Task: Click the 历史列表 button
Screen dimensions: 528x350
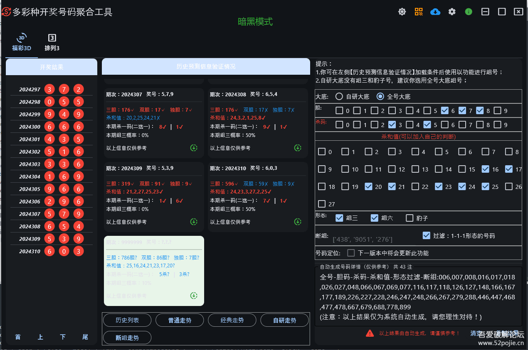Action: point(127,320)
